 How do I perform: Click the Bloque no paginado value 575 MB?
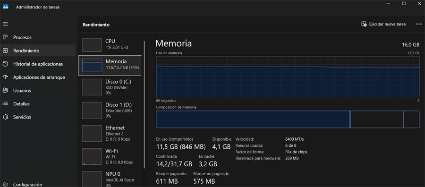point(204,181)
